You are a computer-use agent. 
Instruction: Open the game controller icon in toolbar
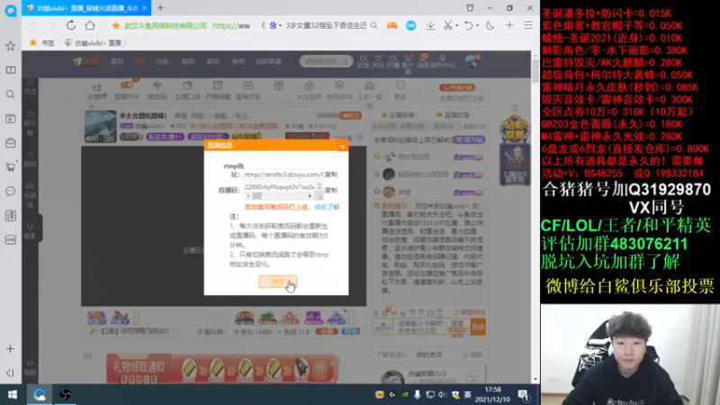click(x=391, y=26)
